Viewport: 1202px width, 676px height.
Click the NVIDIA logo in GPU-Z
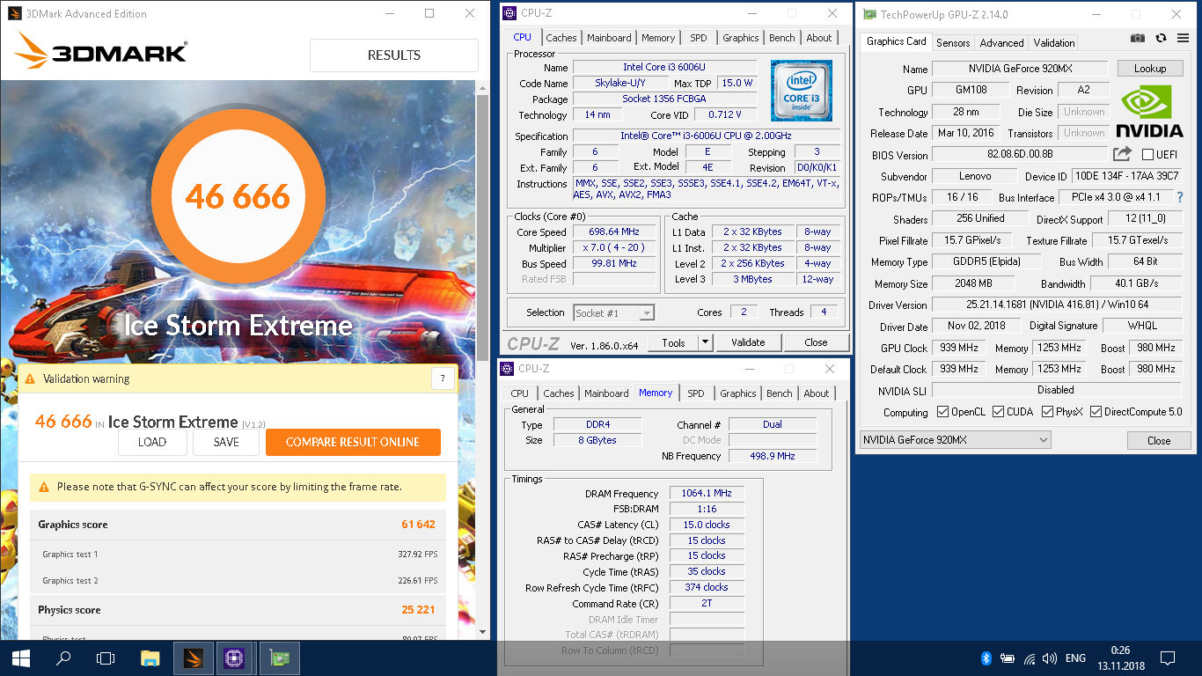(x=1149, y=111)
